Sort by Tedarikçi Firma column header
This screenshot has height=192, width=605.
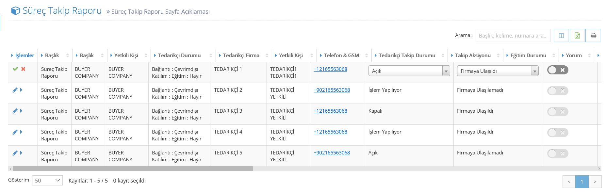pos(241,56)
